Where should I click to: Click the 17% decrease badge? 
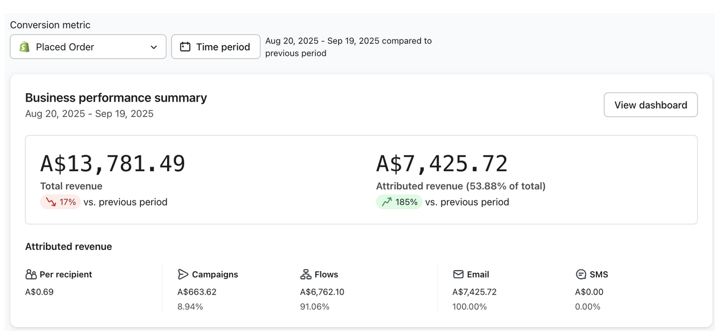click(60, 202)
